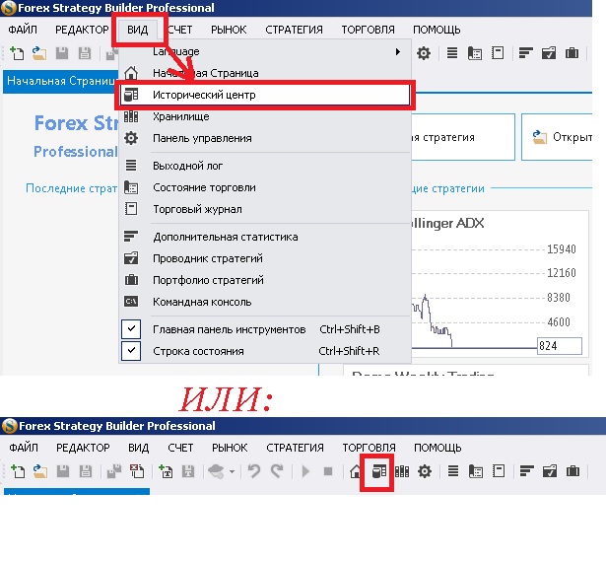The height and width of the screenshot is (562, 606).
Task: Click control panel gear icon in lower toolbar
Action: tap(425, 471)
